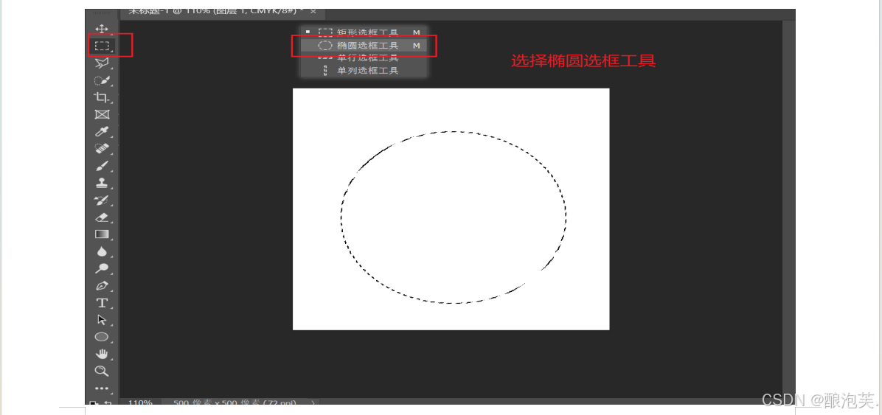
Task: Select the Spot Healing Brush tool
Action: (x=101, y=149)
